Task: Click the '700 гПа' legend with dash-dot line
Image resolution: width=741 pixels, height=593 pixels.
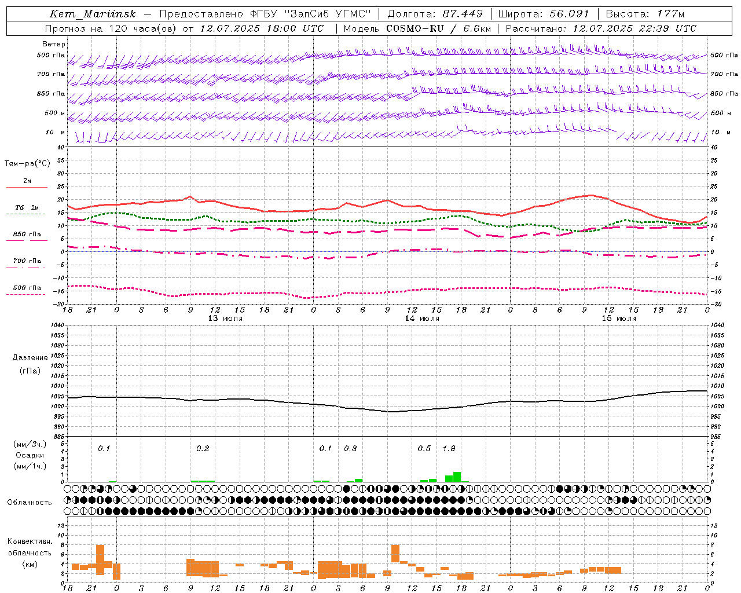Action: pos(27,261)
